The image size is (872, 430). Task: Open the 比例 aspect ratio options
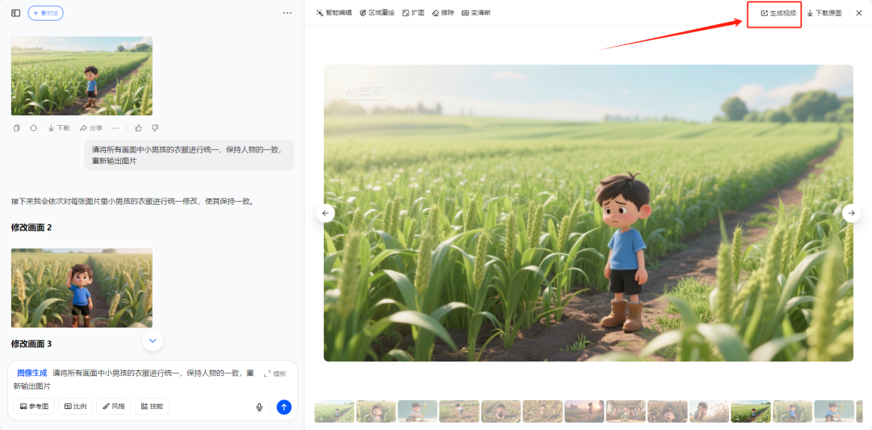(76, 406)
